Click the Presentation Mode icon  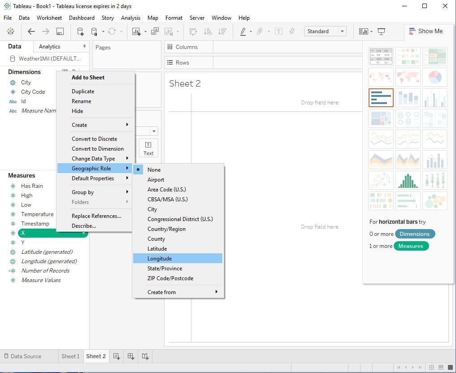pyautogui.click(x=381, y=31)
